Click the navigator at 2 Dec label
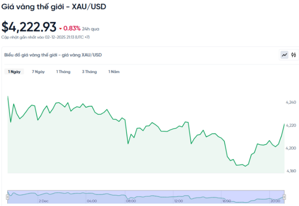 [x=43, y=201]
